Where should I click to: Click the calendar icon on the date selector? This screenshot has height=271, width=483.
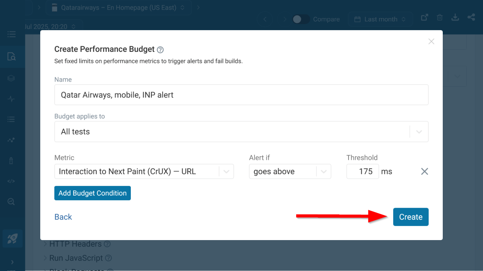[x=358, y=19]
